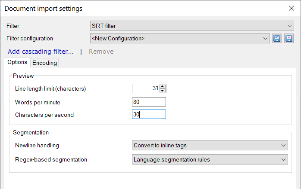Decrease line length limit with down arrow
301x189 pixels.
tap(163, 91)
